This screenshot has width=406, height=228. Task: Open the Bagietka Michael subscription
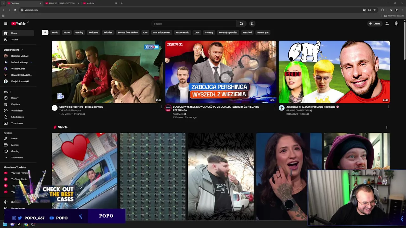18,56
